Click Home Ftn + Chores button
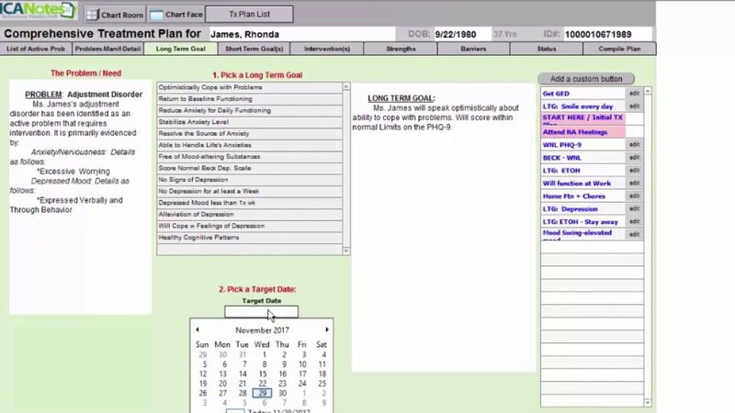 (x=582, y=196)
